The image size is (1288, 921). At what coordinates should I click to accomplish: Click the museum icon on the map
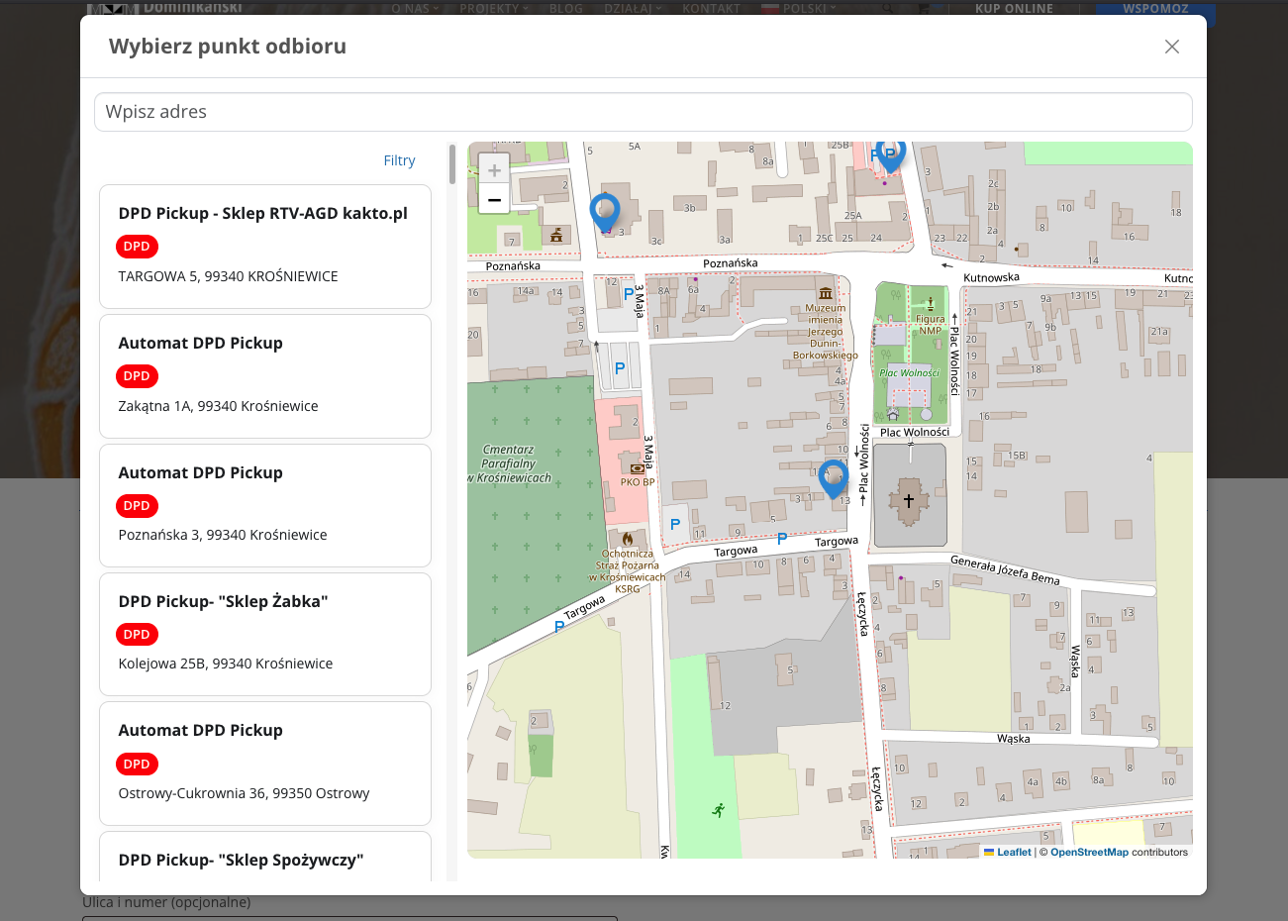pos(826,293)
